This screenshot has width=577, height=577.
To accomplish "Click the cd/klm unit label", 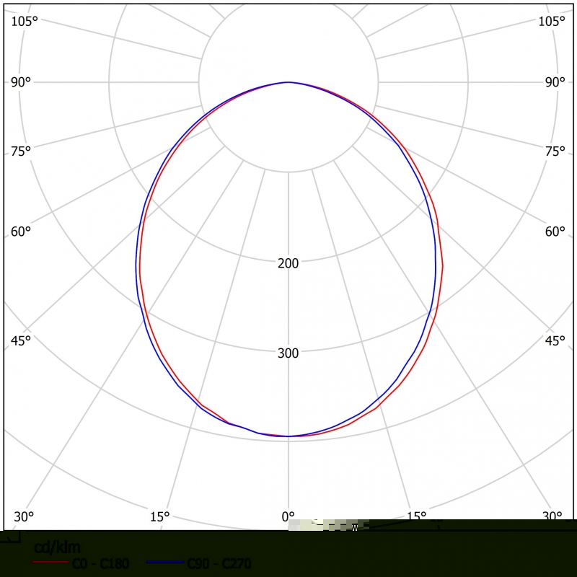I will tap(57, 547).
